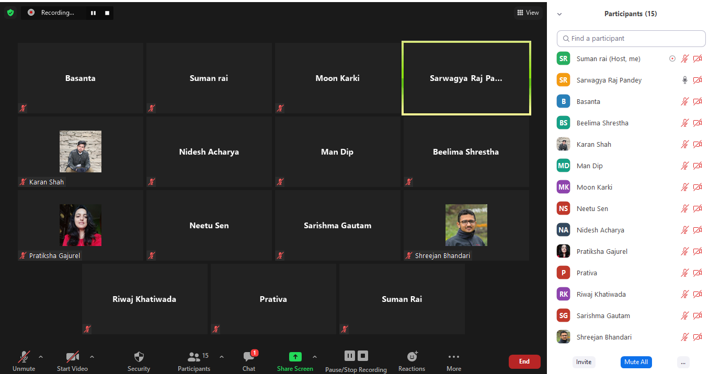Click the red End meeting button

click(x=524, y=361)
